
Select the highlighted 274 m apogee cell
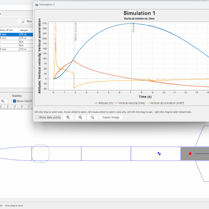coord(26,34)
